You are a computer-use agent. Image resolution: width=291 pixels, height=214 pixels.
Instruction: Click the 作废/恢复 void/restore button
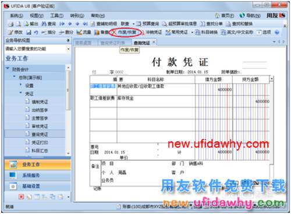(125, 32)
